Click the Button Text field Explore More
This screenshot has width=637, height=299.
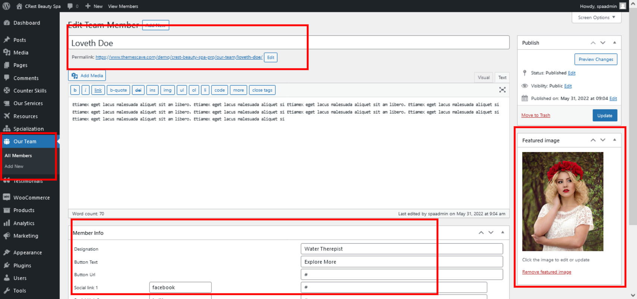(402, 262)
